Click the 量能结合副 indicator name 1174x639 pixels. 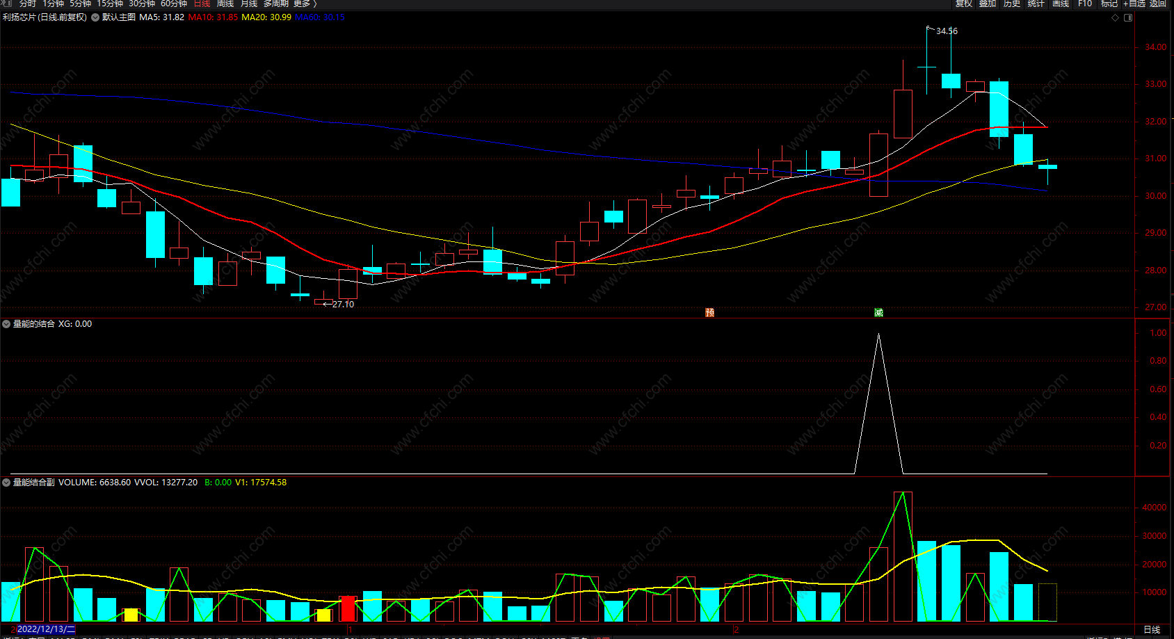pos(33,483)
